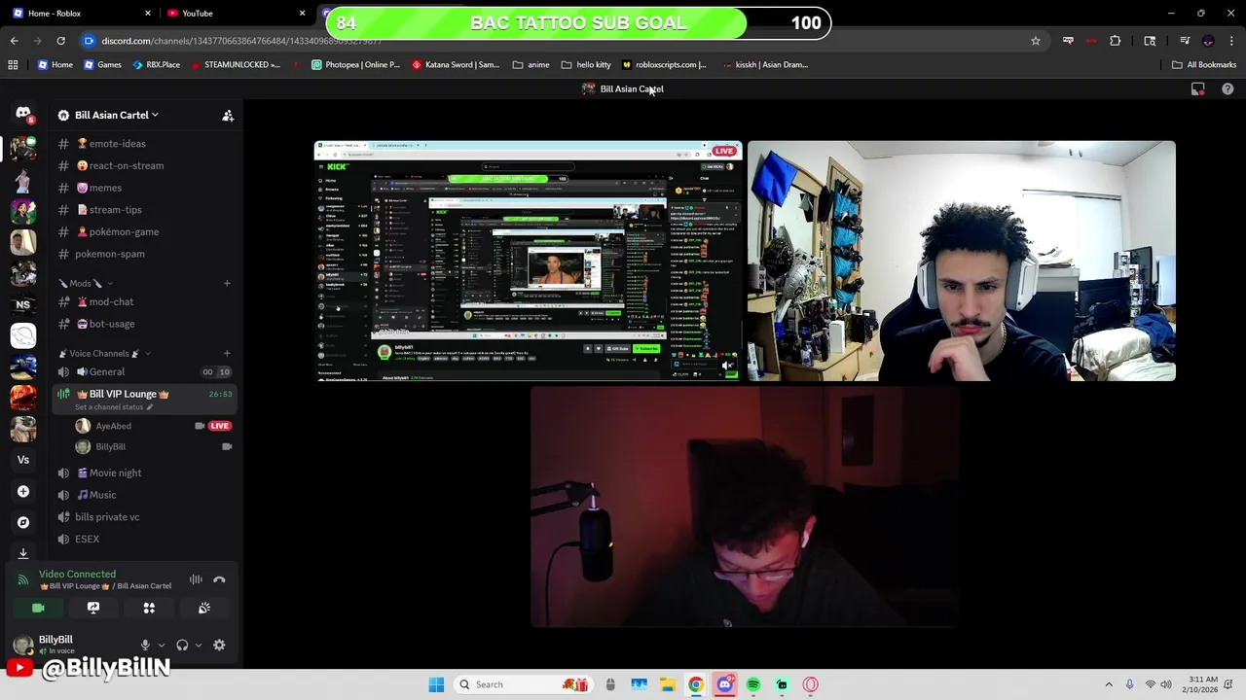Viewport: 1246px width, 700px height.
Task: Open the stream-tips channel
Action: point(144,210)
